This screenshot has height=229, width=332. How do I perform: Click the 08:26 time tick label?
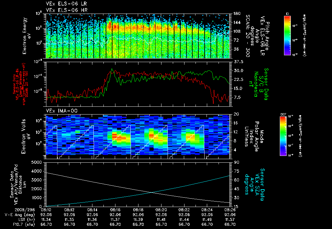click(x=230, y=210)
